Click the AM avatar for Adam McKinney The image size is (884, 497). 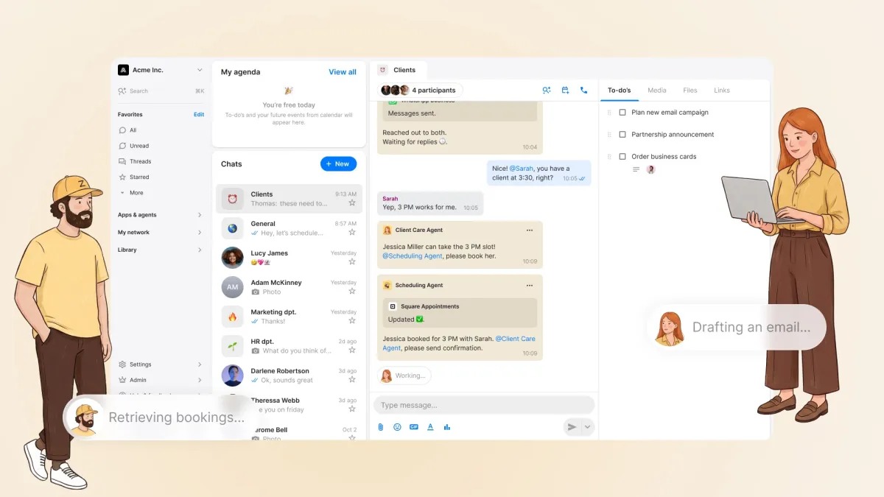point(233,287)
